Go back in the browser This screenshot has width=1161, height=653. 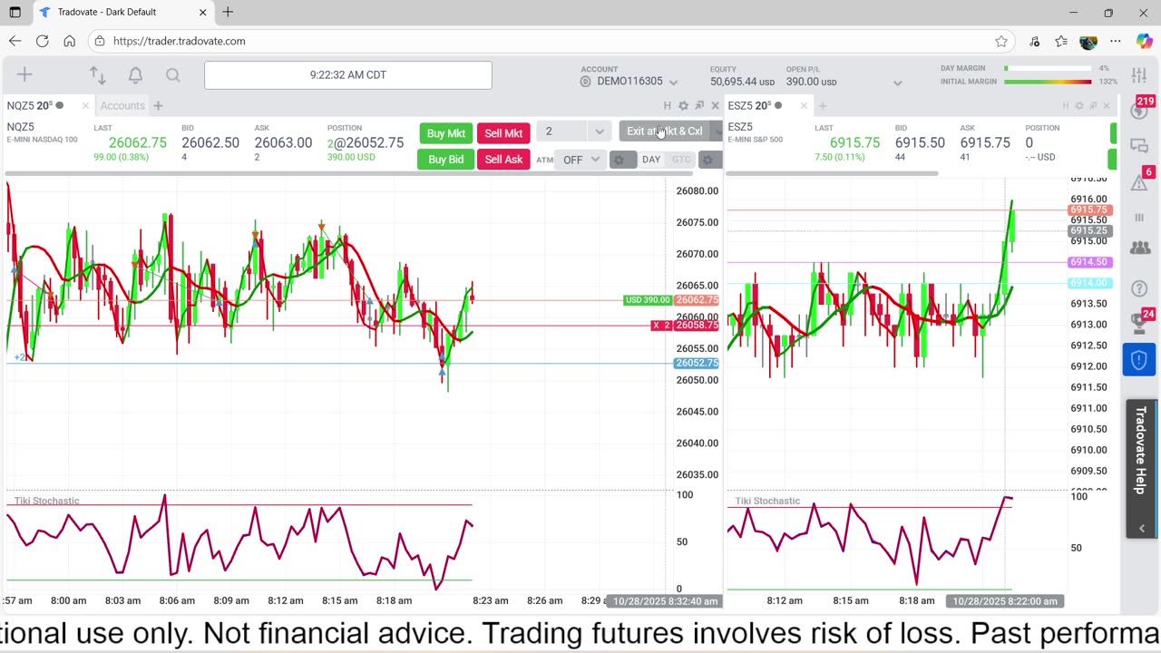(x=15, y=41)
